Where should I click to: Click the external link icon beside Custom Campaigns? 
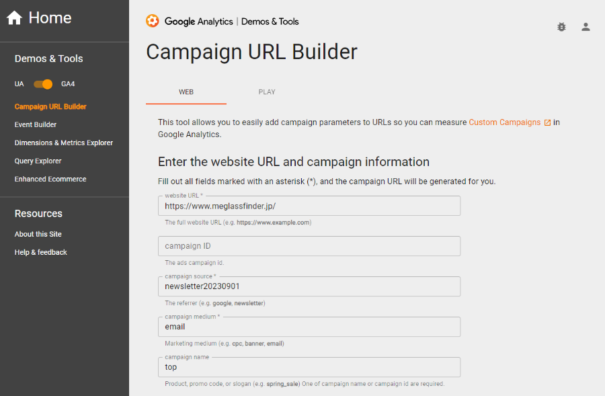tap(547, 123)
